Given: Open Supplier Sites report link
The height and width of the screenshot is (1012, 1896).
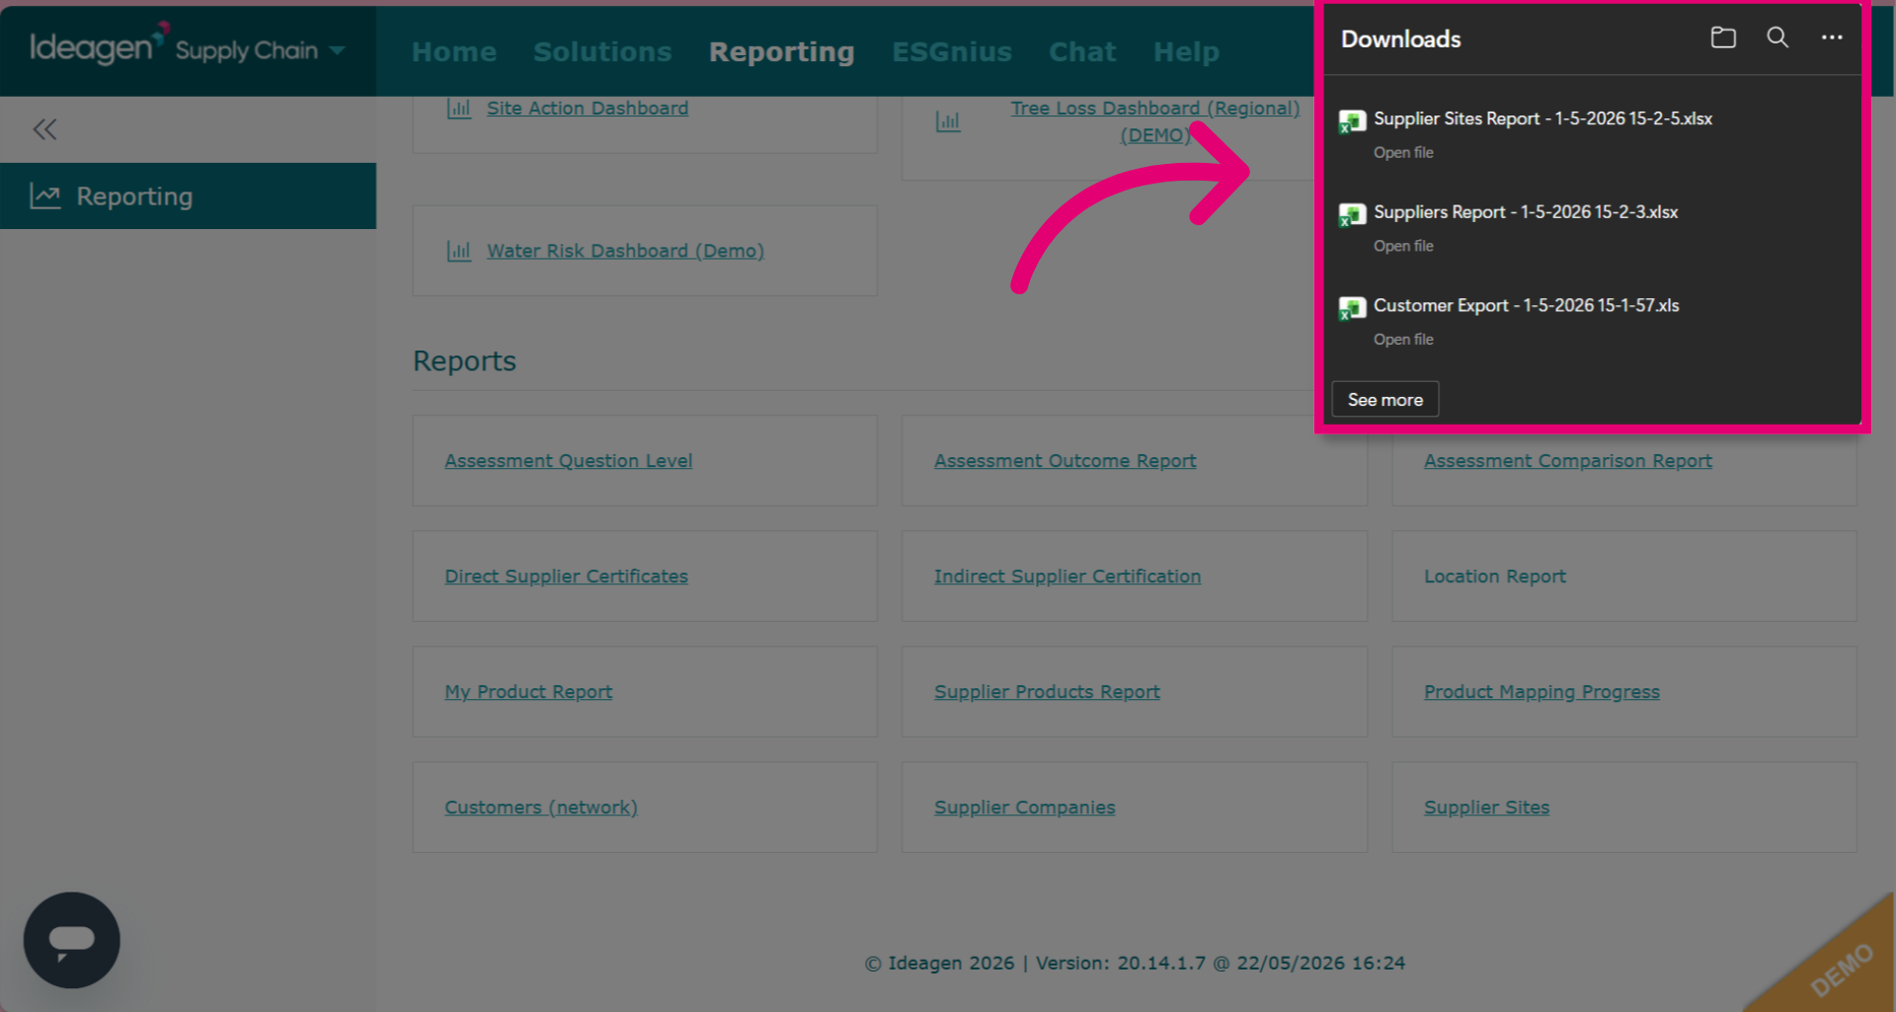Looking at the screenshot, I should tap(1486, 808).
